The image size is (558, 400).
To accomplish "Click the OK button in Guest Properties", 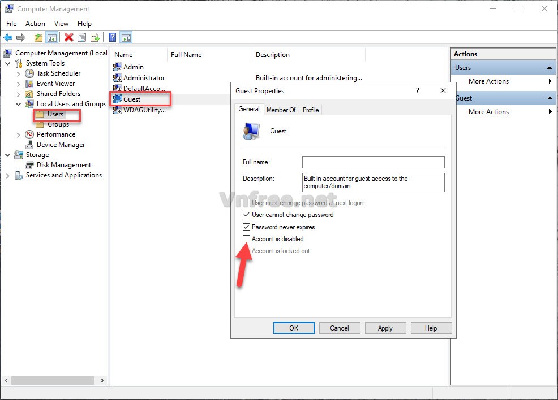I will coord(294,328).
